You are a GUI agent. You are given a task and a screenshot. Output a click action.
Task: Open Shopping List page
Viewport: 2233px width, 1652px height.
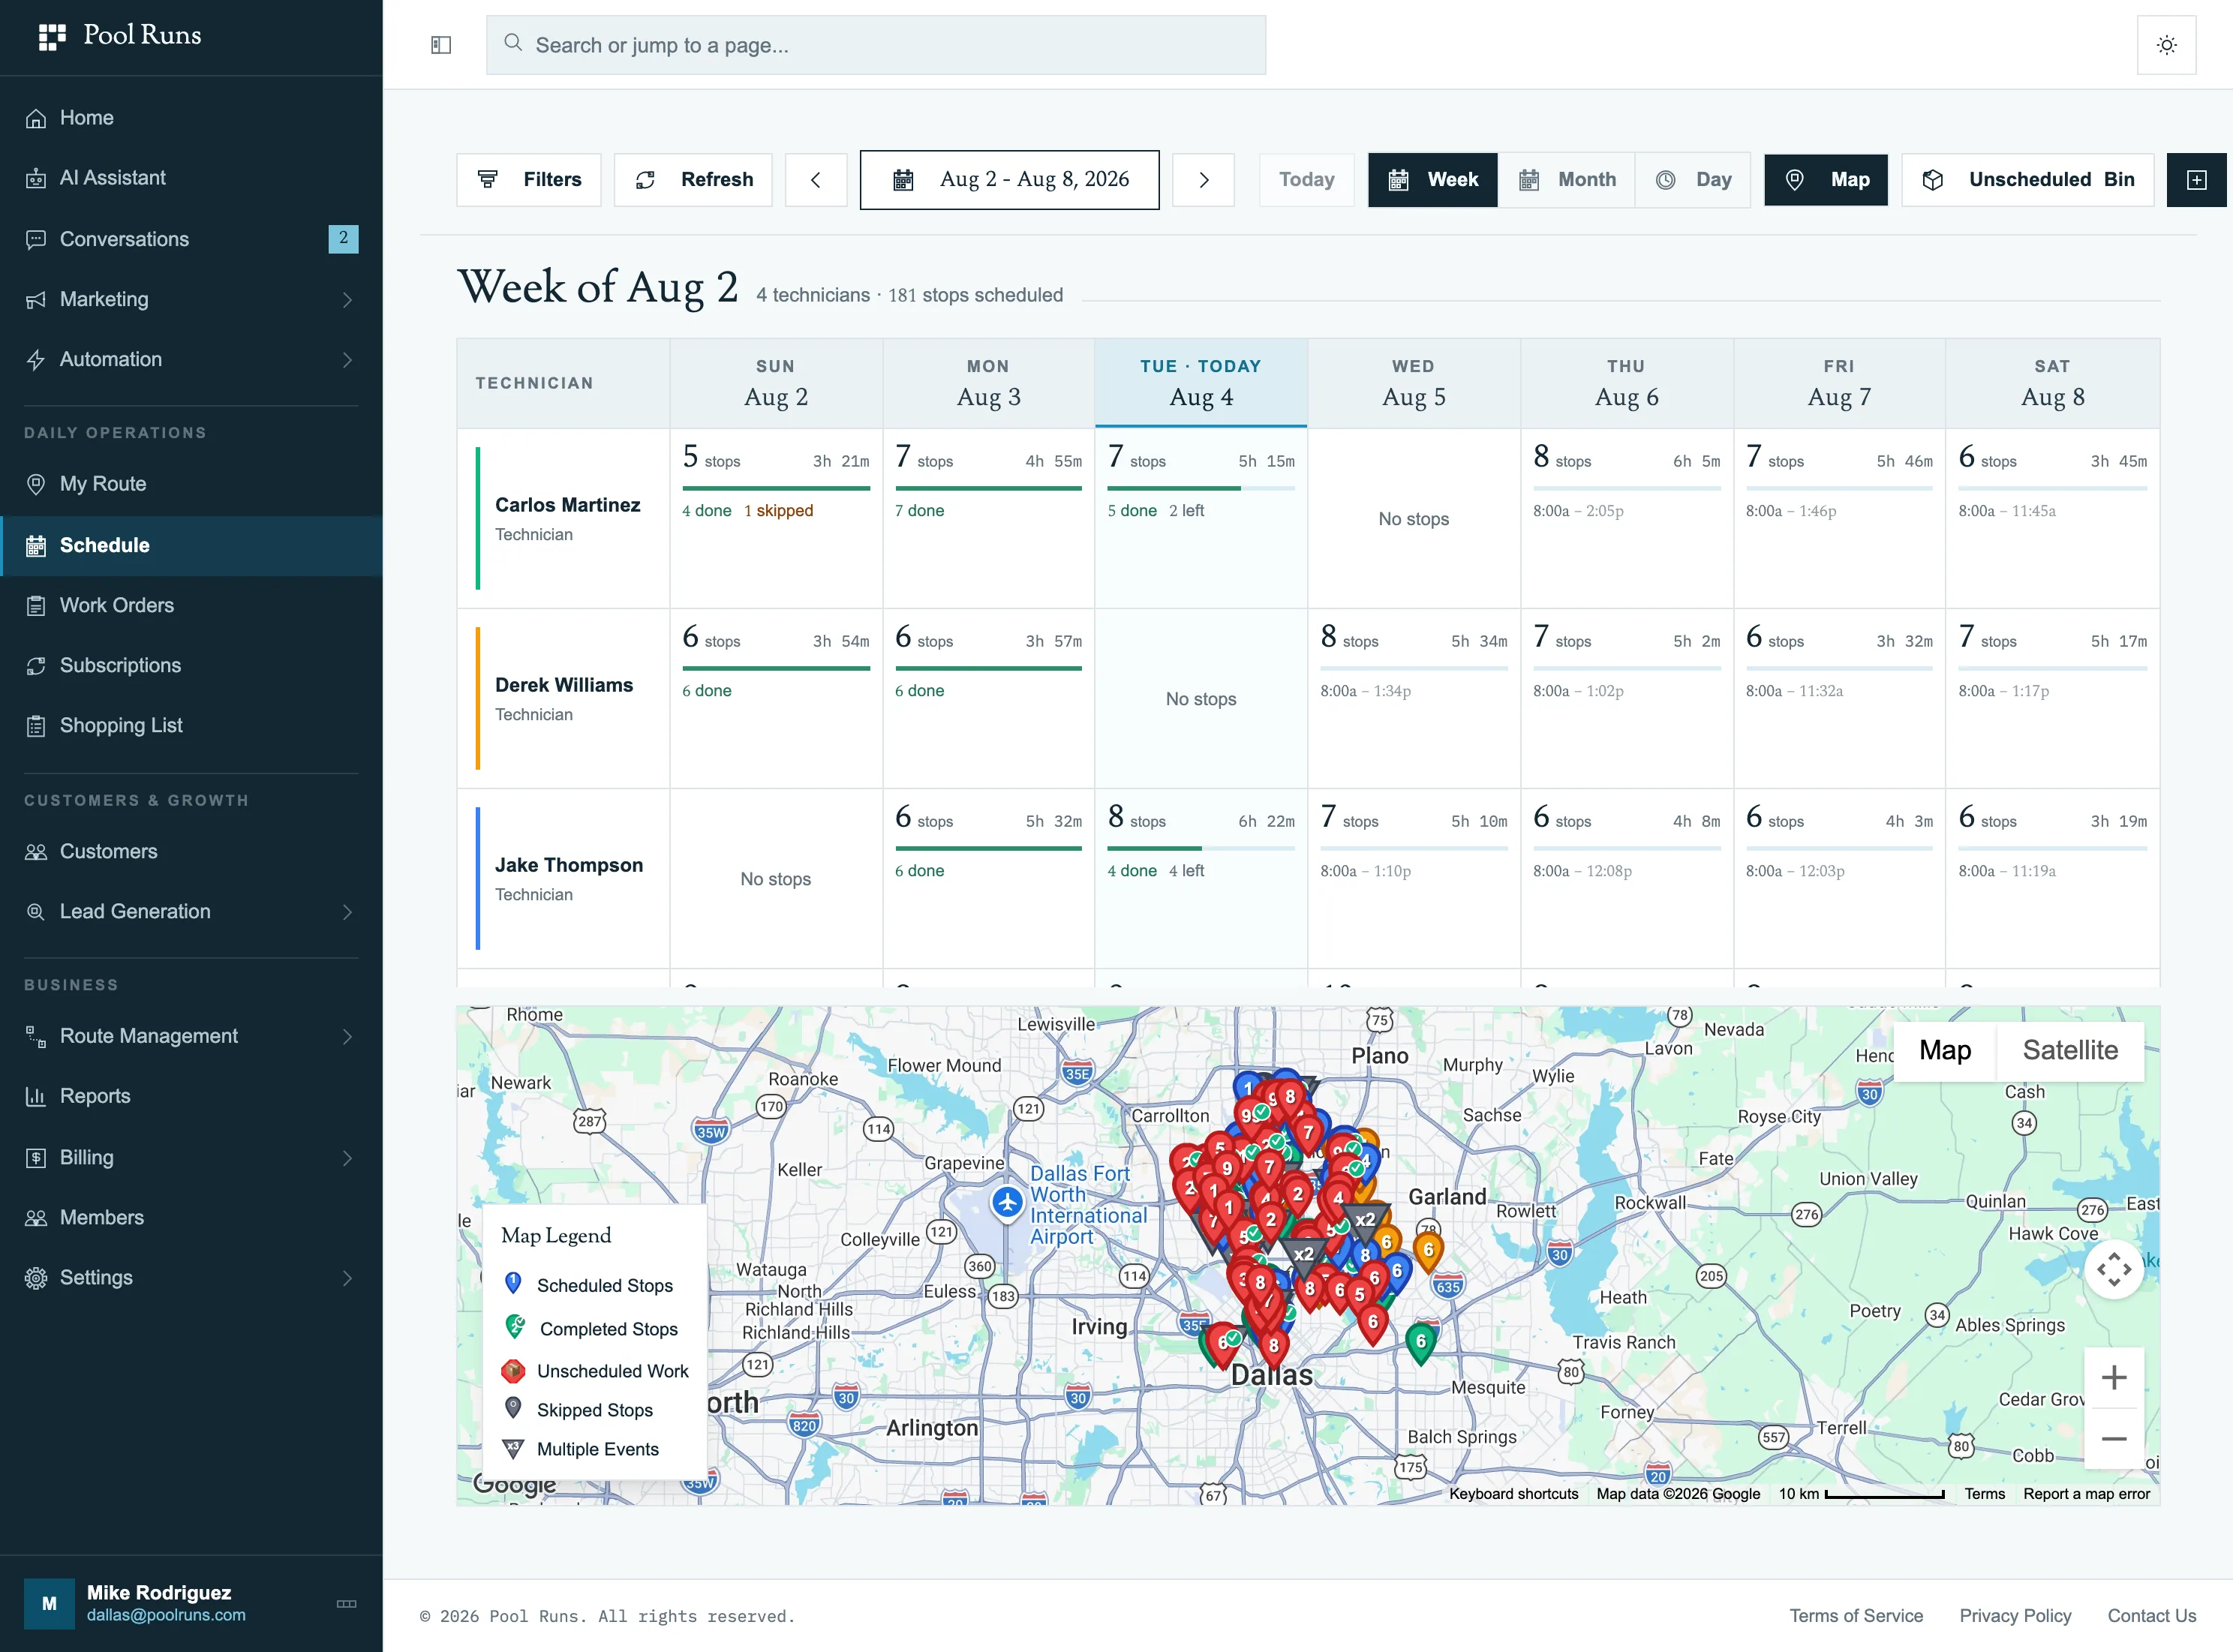191,725
